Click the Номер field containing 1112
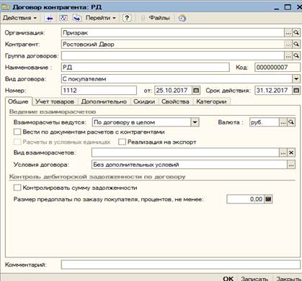Screen dimensions: 302x281 (99, 91)
